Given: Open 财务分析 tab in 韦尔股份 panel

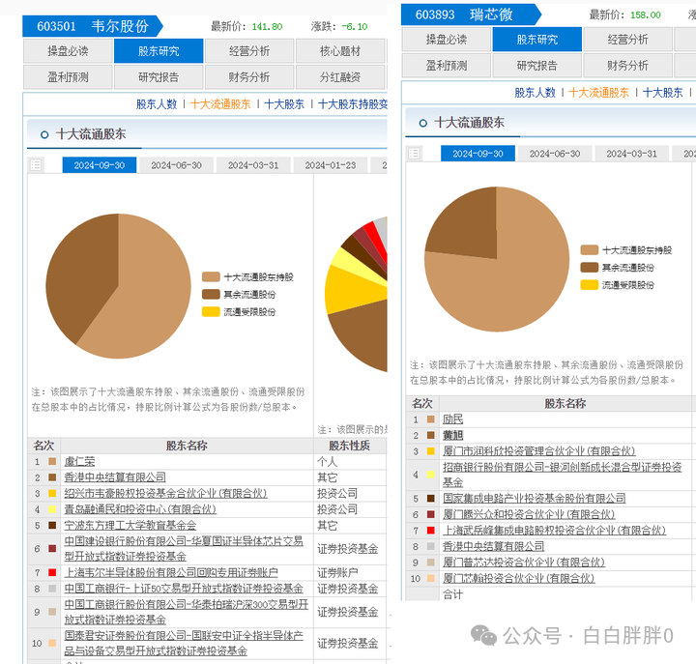Looking at the screenshot, I should tap(249, 77).
